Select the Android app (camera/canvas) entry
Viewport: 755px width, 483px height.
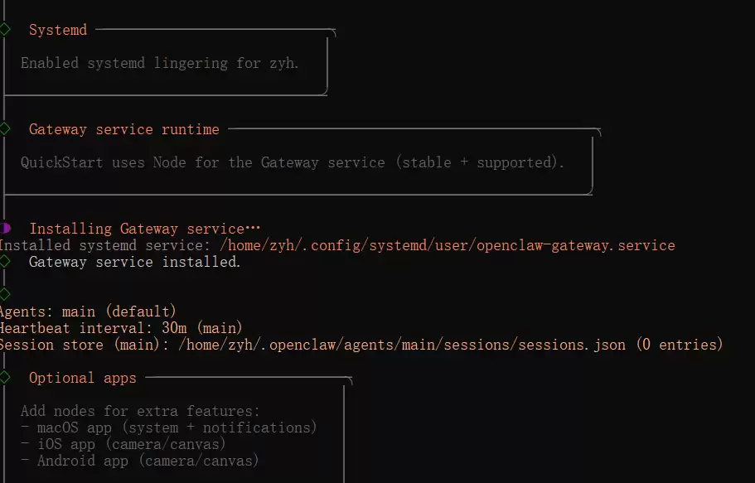click(x=139, y=461)
